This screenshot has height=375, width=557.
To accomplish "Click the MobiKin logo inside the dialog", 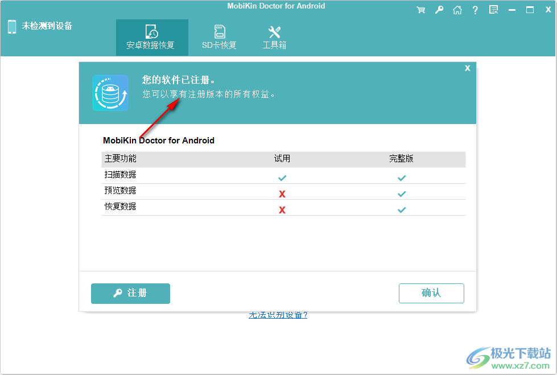I will coord(110,93).
